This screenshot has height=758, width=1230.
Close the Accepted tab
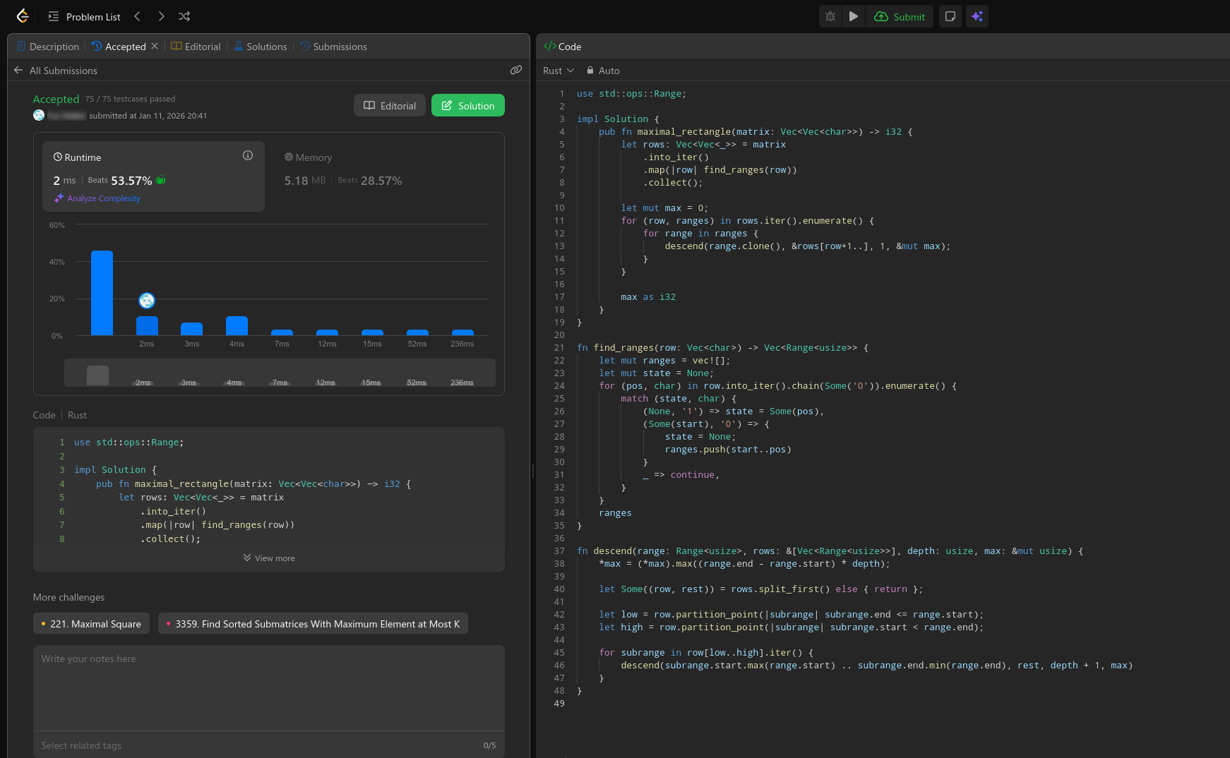tap(155, 46)
